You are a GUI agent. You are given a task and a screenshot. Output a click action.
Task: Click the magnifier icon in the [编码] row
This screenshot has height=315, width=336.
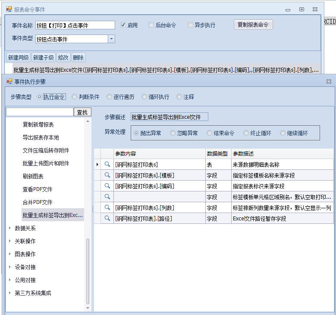point(107,186)
